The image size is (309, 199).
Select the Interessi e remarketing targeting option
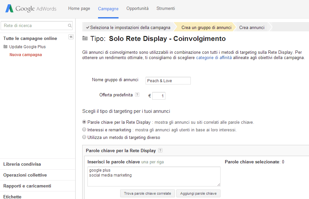[x=84, y=129]
